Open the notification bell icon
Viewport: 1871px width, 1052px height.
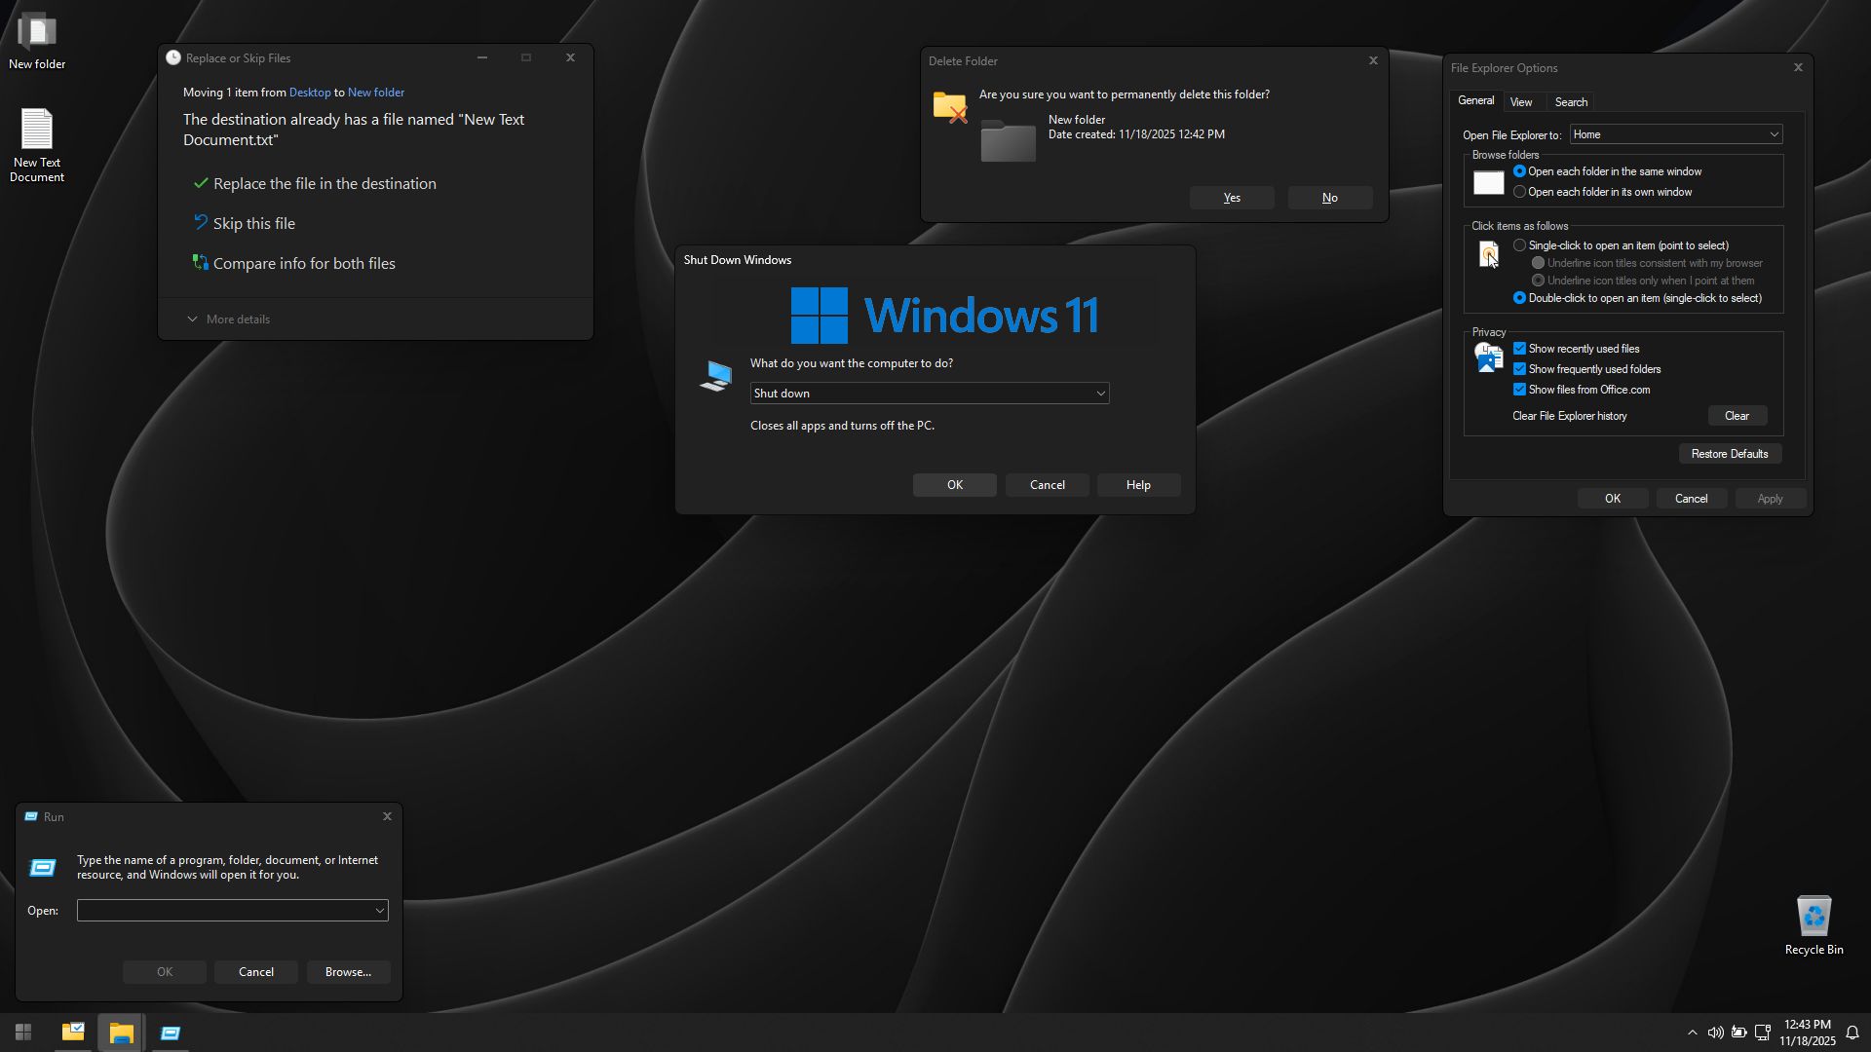(1852, 1033)
